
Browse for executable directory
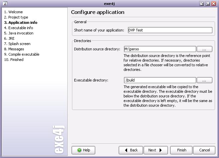pos(204,80)
